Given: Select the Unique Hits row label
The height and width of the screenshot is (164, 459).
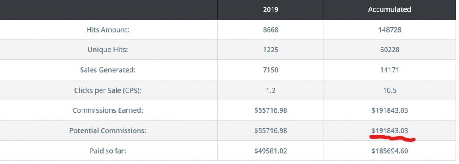Looking at the screenshot, I should (108, 50).
